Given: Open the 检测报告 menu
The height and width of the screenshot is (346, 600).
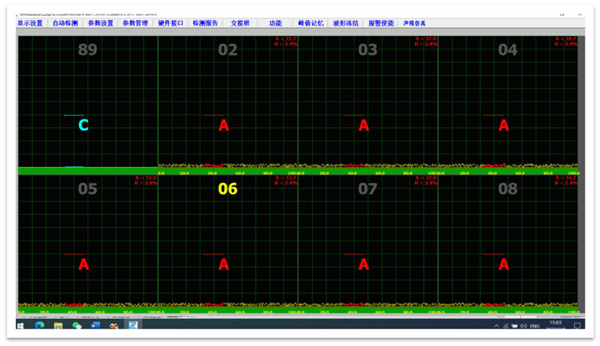Looking at the screenshot, I should (x=205, y=23).
